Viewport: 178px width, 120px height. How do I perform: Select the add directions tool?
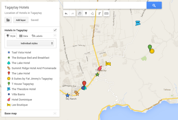click(99, 14)
